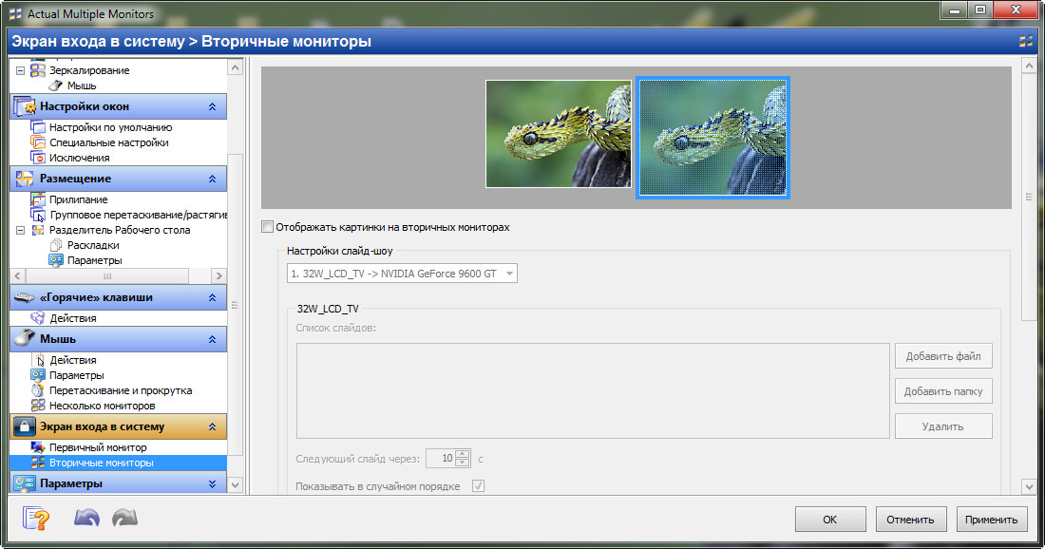Click the undo arrow icon
Image resolution: width=1045 pixels, height=549 pixels.
point(86,518)
